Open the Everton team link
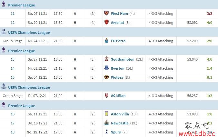The width and height of the screenshot is (218, 137). coord(118,68)
